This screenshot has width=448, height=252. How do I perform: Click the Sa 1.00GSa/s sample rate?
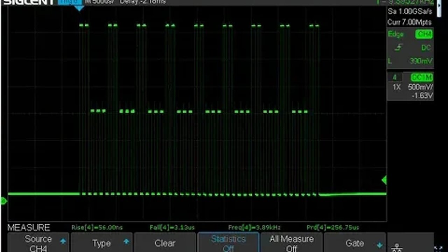(410, 12)
